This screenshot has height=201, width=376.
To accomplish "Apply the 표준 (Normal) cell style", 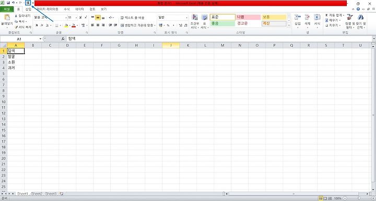I will (222, 17).
